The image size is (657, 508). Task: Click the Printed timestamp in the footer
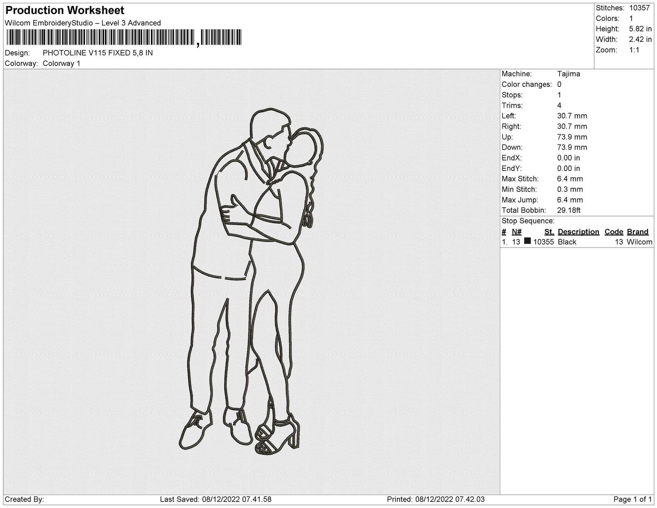tap(436, 499)
